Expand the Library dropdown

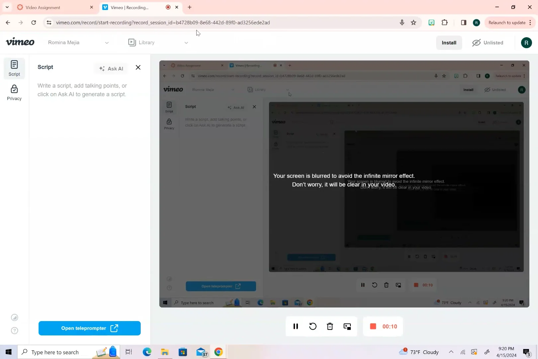pyautogui.click(x=158, y=43)
